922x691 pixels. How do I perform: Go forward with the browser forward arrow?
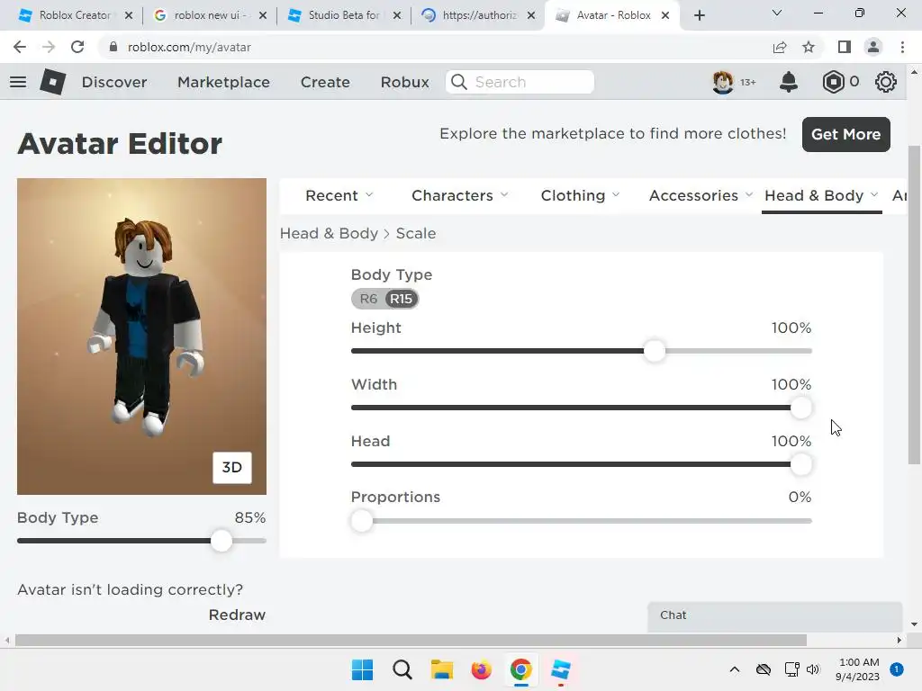click(49, 47)
